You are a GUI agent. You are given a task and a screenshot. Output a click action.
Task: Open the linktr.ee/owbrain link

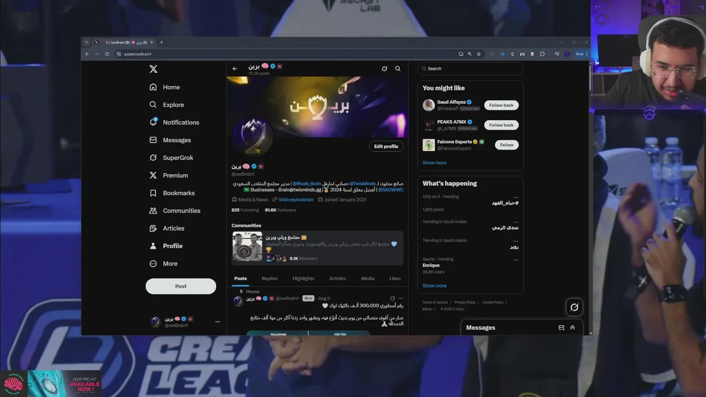(296, 200)
